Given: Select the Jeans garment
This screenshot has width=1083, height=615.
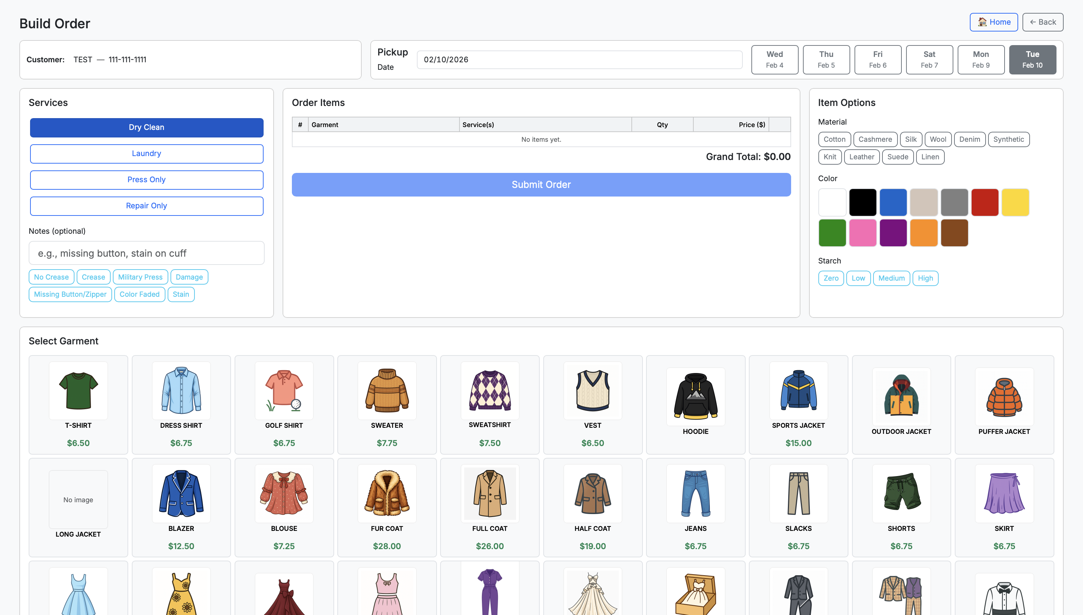Looking at the screenshot, I should pos(695,507).
